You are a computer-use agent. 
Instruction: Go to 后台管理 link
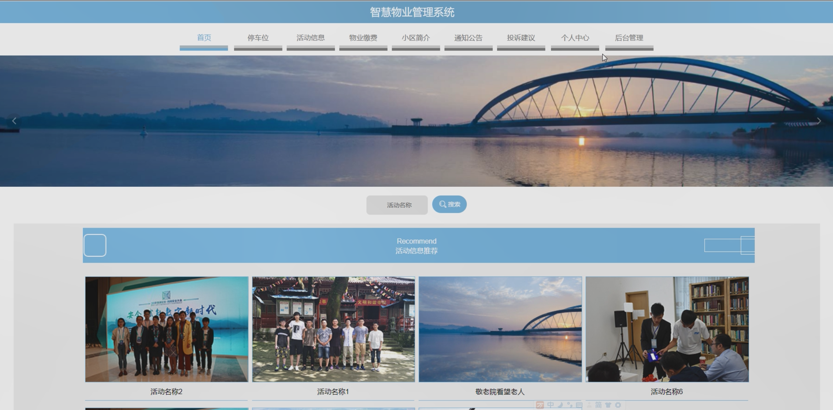[629, 38]
